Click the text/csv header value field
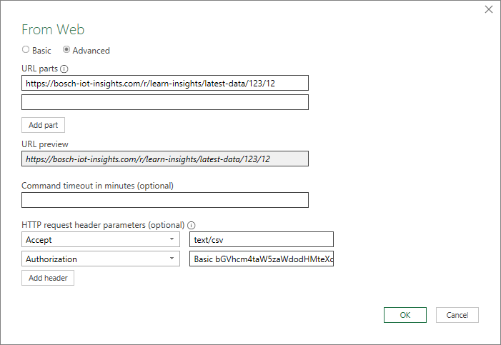The image size is (501, 345). click(x=262, y=240)
